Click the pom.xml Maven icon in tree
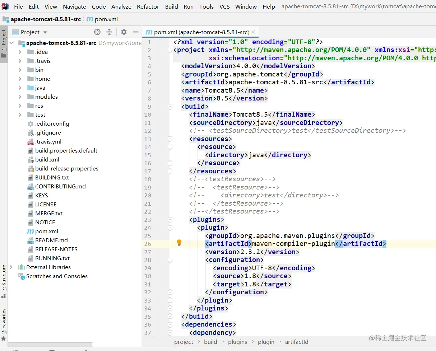 pos(31,231)
